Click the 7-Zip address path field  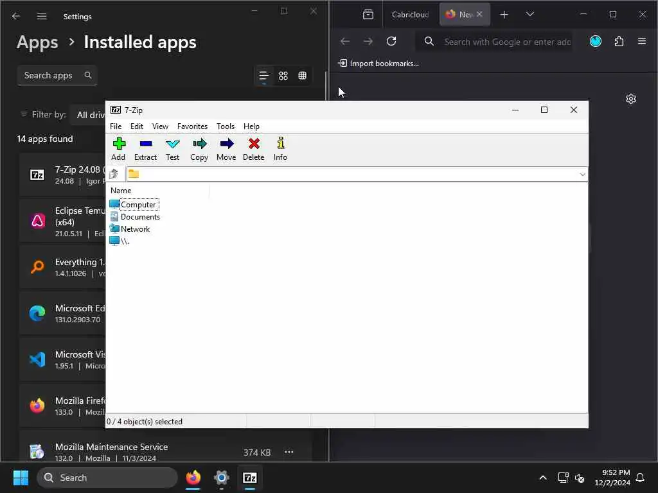tap(357, 175)
